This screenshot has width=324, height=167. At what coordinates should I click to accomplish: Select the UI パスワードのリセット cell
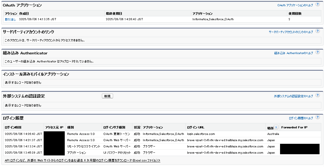click(x=117, y=152)
